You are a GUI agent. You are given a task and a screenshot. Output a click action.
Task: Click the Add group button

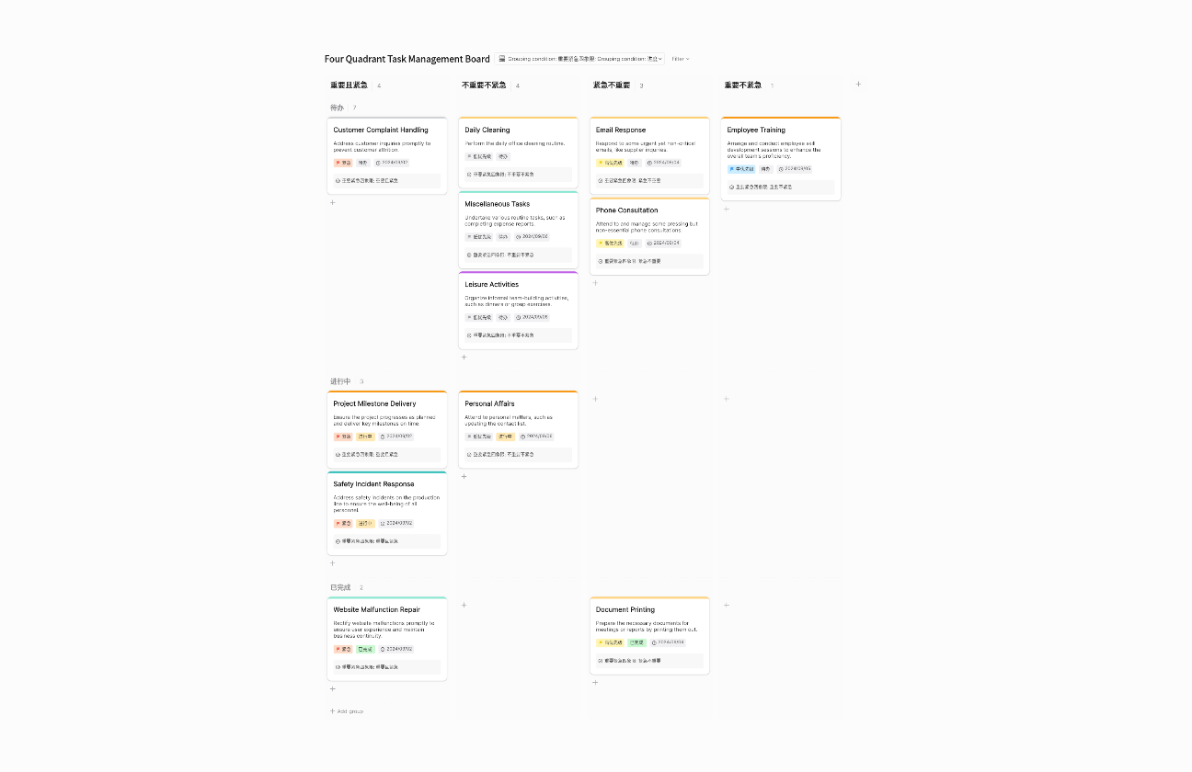347,711
